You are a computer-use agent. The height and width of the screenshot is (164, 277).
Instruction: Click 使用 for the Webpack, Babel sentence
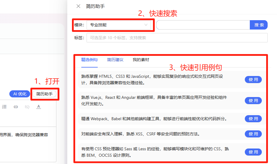tap(253, 119)
